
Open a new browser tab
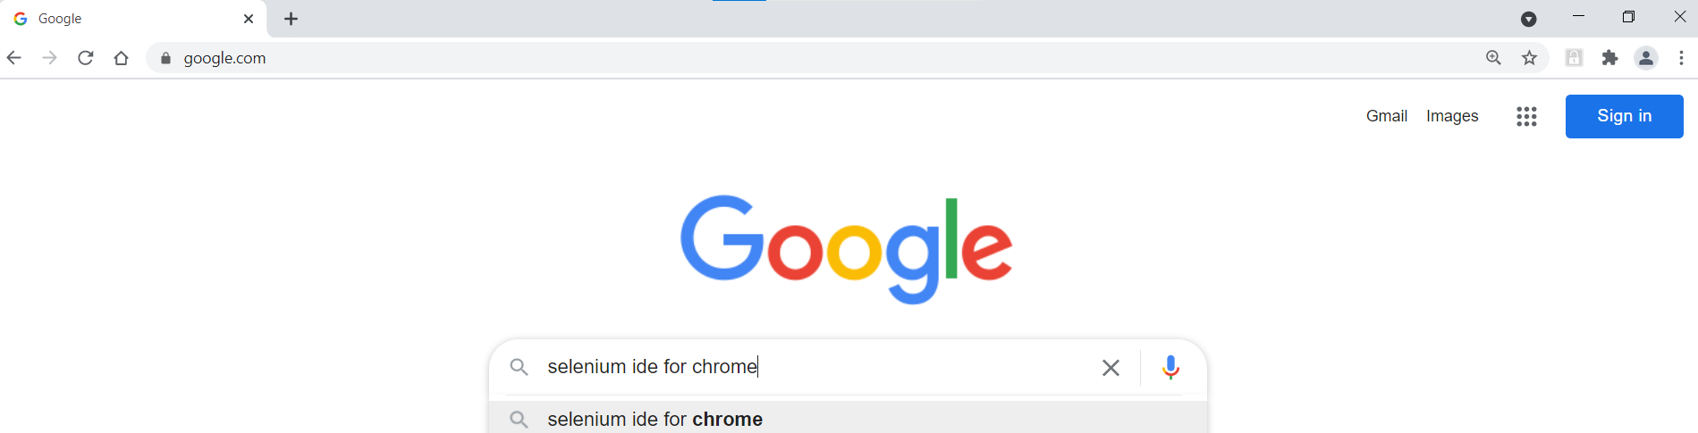pyautogui.click(x=291, y=19)
